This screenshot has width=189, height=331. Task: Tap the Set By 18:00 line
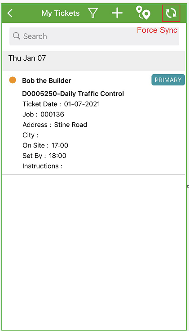click(44, 156)
